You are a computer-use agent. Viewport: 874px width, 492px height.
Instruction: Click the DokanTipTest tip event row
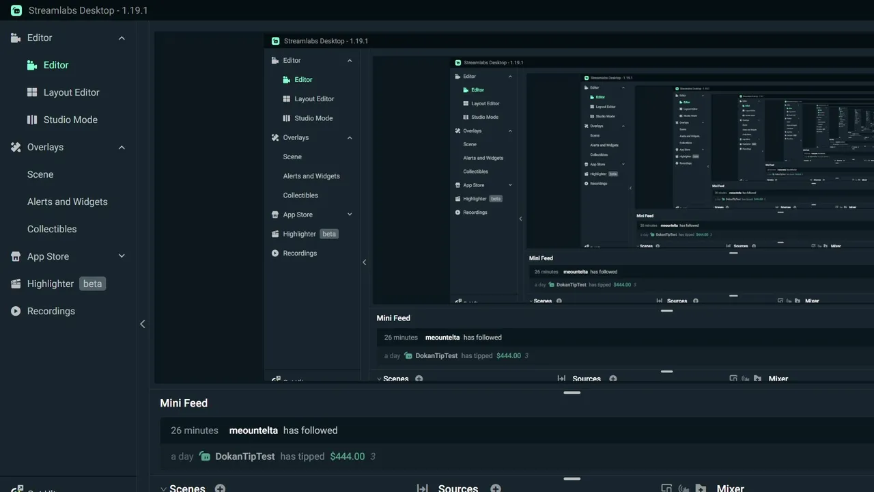[x=517, y=456]
